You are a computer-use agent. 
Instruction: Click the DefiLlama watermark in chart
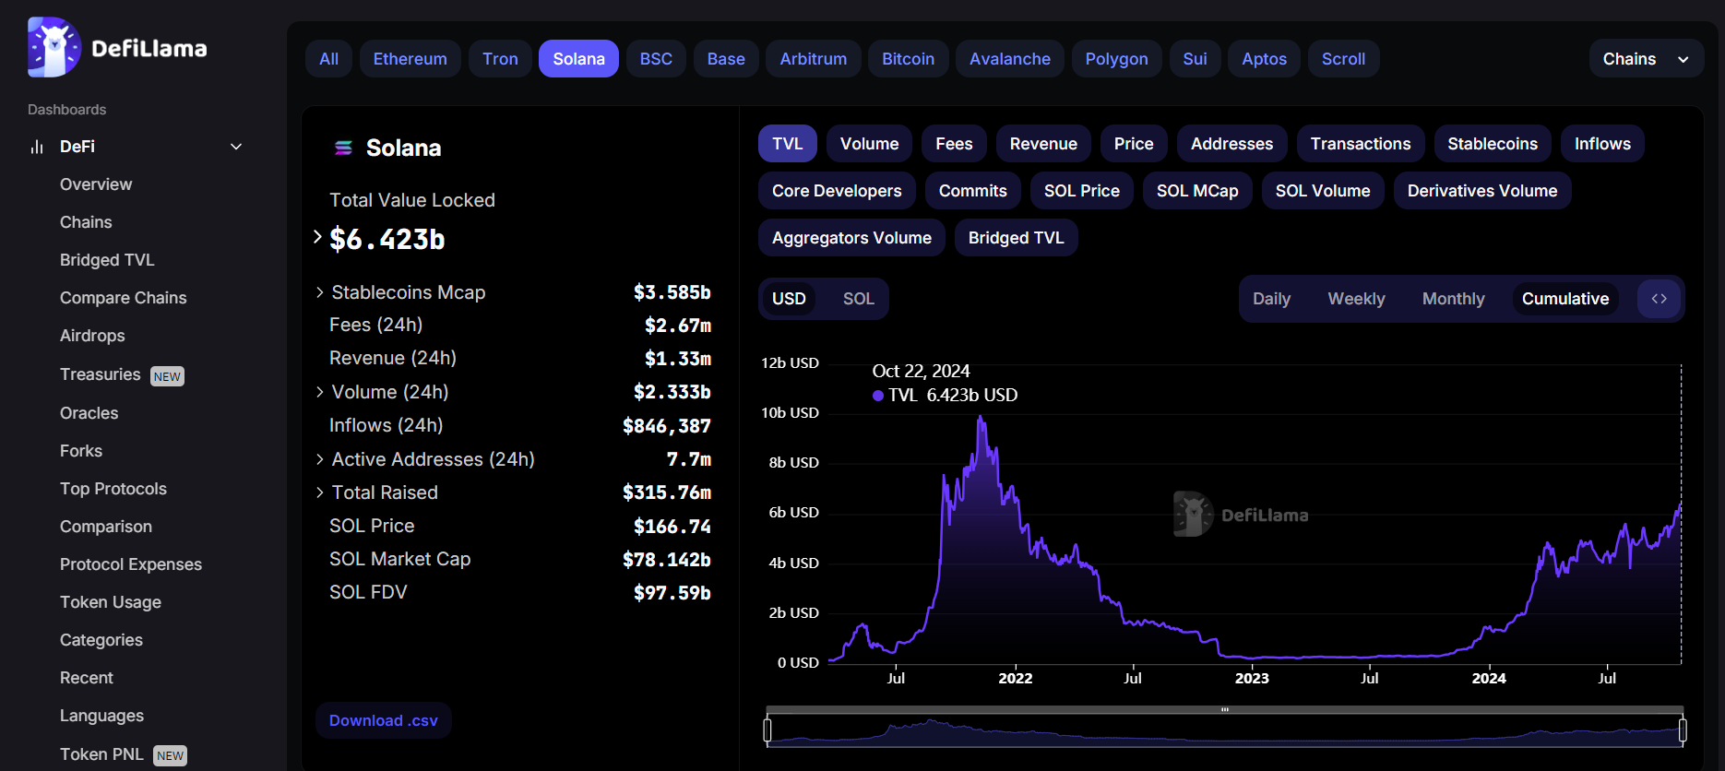1241,514
